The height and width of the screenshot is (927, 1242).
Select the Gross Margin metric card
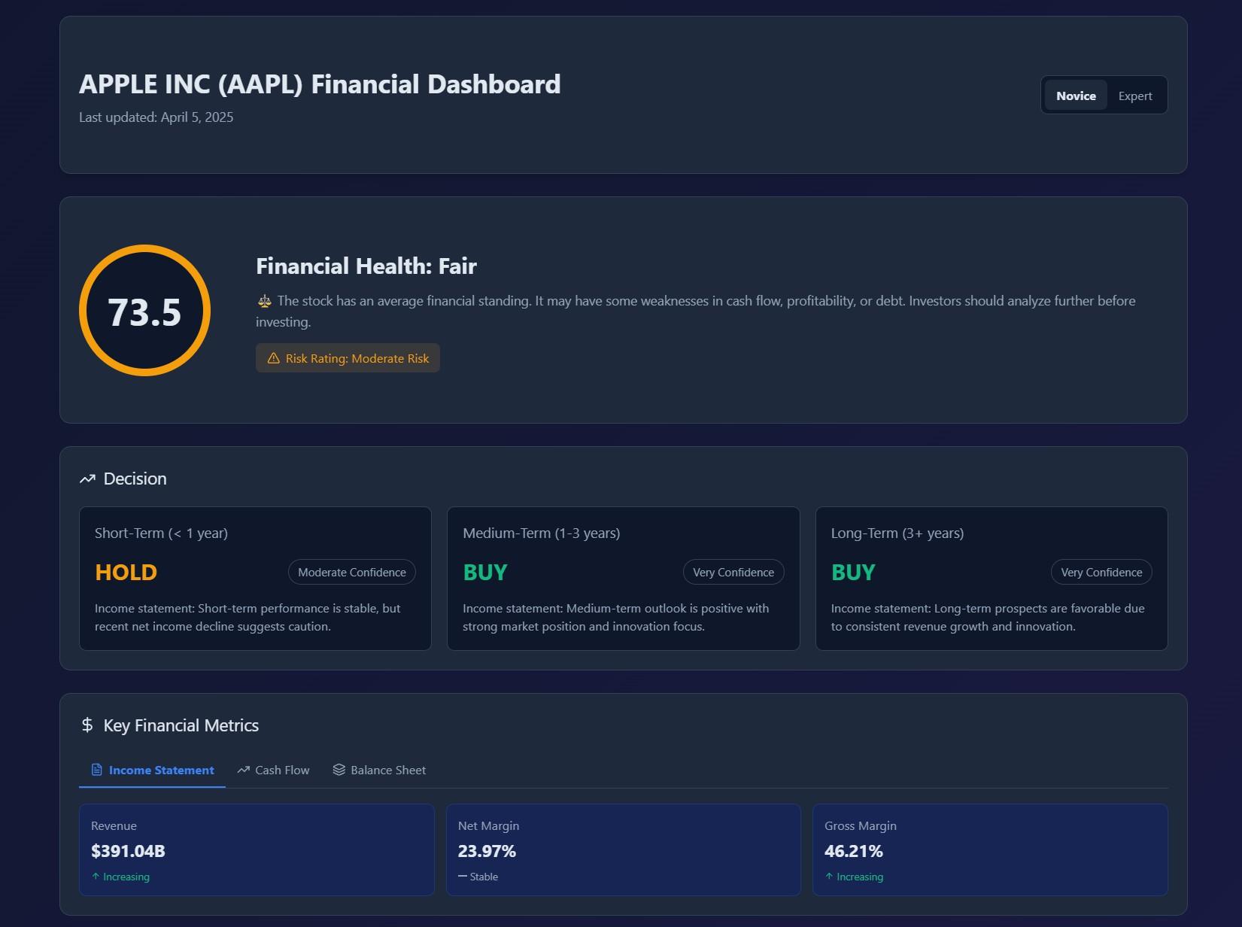point(990,849)
